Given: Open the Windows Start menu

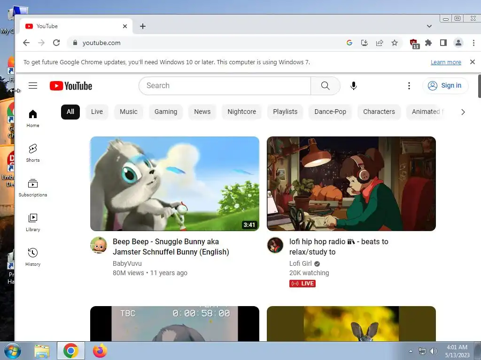Looking at the screenshot, I should coord(12,351).
